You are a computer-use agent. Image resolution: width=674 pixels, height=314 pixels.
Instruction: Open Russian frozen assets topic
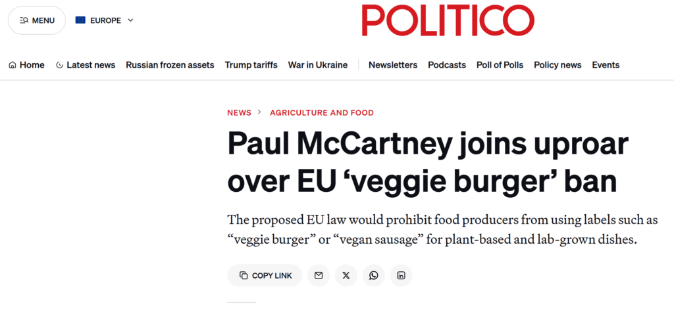[170, 65]
